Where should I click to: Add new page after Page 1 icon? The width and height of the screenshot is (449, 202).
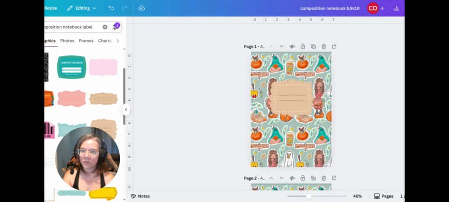click(x=334, y=46)
